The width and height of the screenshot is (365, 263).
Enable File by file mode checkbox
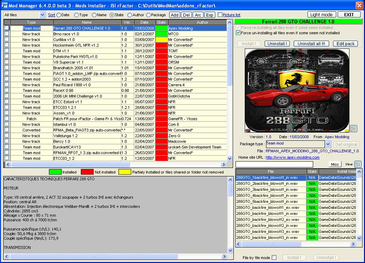(274, 258)
